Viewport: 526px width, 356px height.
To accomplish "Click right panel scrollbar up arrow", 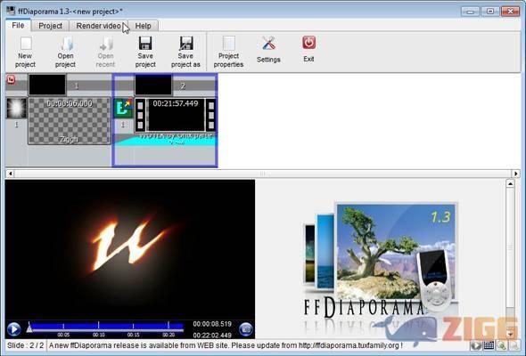I will pyautogui.click(x=510, y=184).
